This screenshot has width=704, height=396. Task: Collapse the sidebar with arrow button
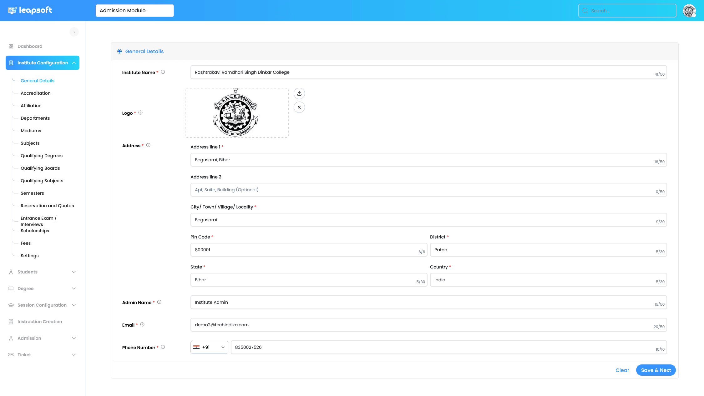[x=74, y=32]
